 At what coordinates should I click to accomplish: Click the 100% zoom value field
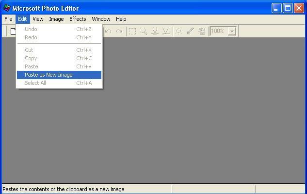tap(219, 31)
